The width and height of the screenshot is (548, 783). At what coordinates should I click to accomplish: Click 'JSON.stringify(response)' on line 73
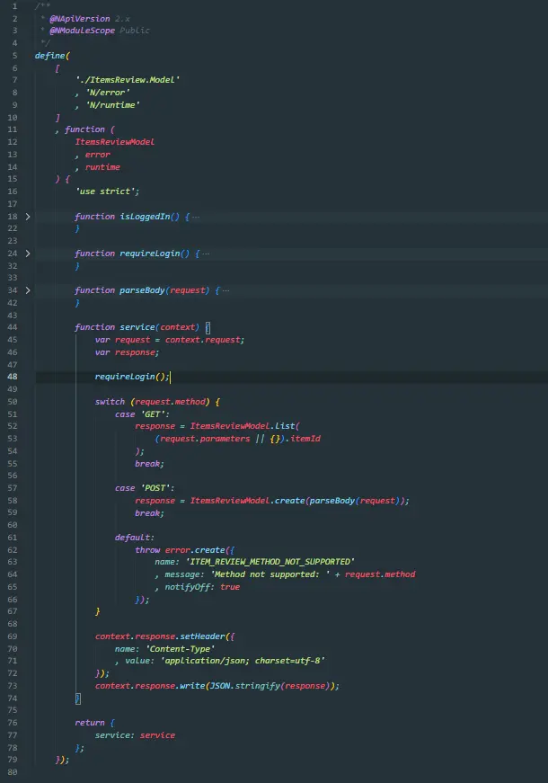270,686
